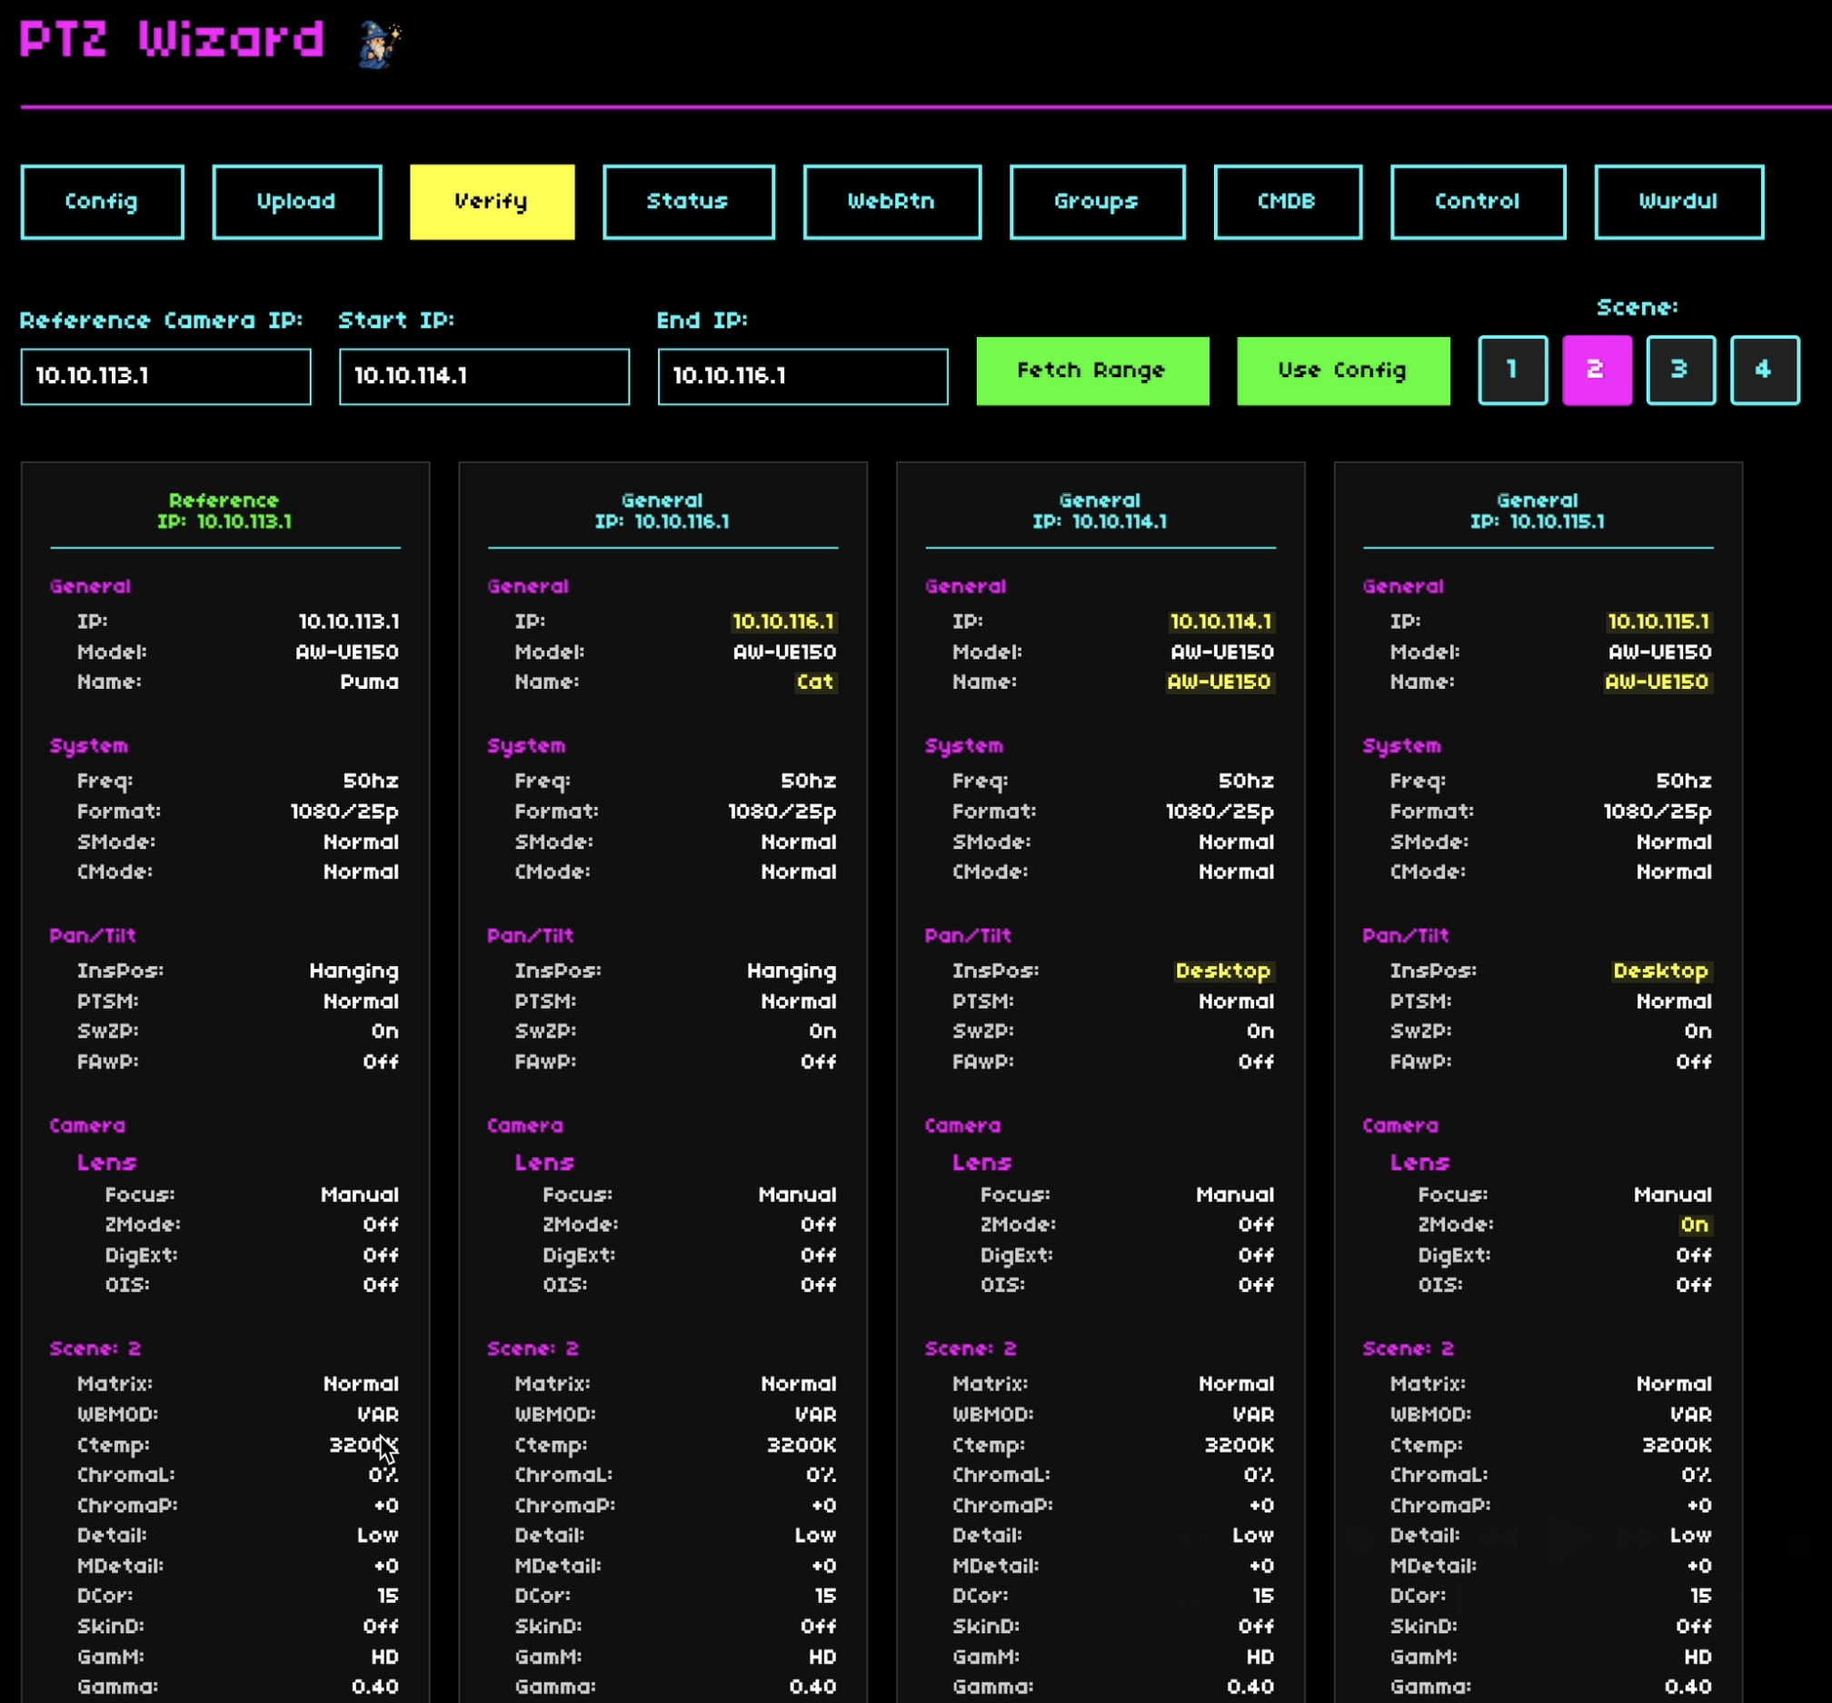Open the Control tab

1479,202
